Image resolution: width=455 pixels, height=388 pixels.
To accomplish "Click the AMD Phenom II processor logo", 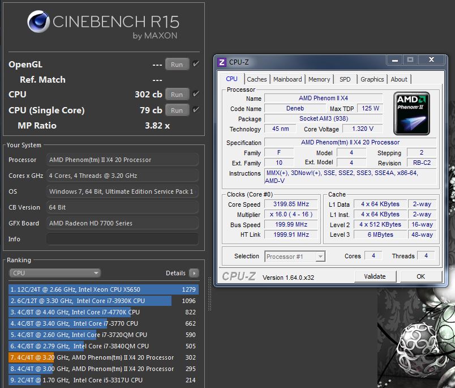I will [412, 113].
